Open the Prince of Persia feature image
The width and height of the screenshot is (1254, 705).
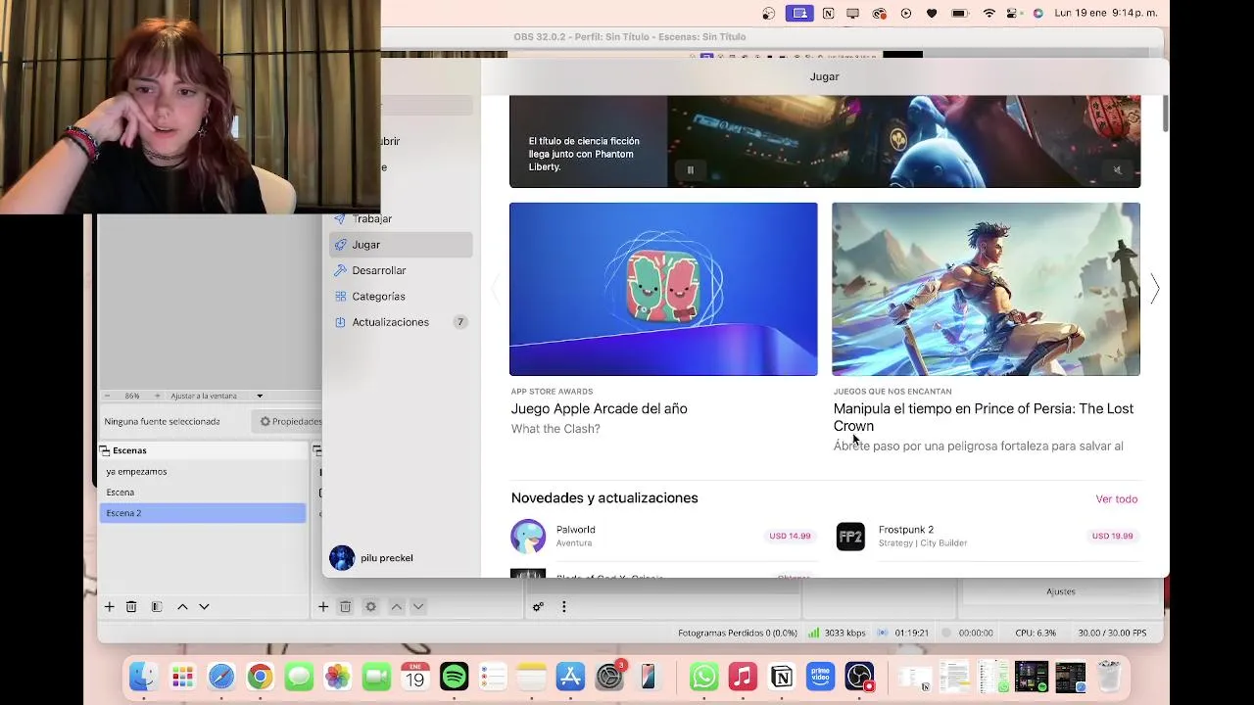click(986, 289)
